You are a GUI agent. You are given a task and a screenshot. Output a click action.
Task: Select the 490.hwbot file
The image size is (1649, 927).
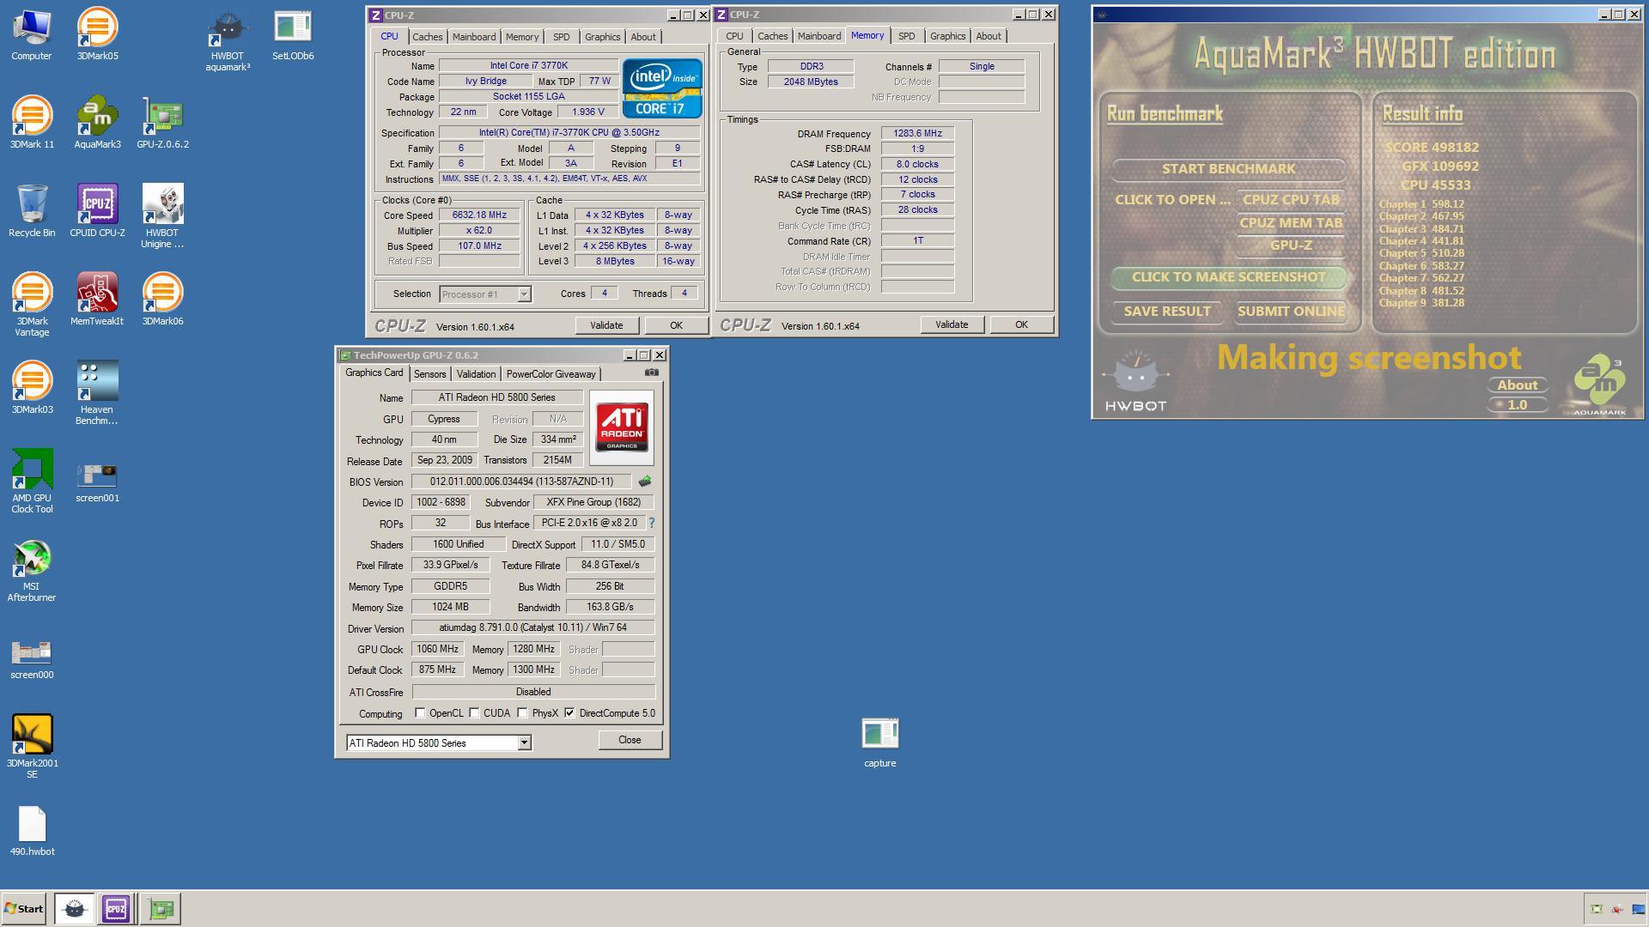[x=32, y=830]
